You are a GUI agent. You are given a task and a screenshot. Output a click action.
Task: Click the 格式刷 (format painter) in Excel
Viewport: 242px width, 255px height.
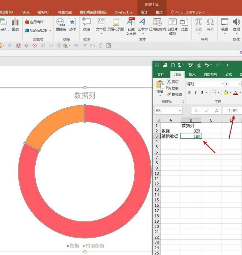[174, 95]
